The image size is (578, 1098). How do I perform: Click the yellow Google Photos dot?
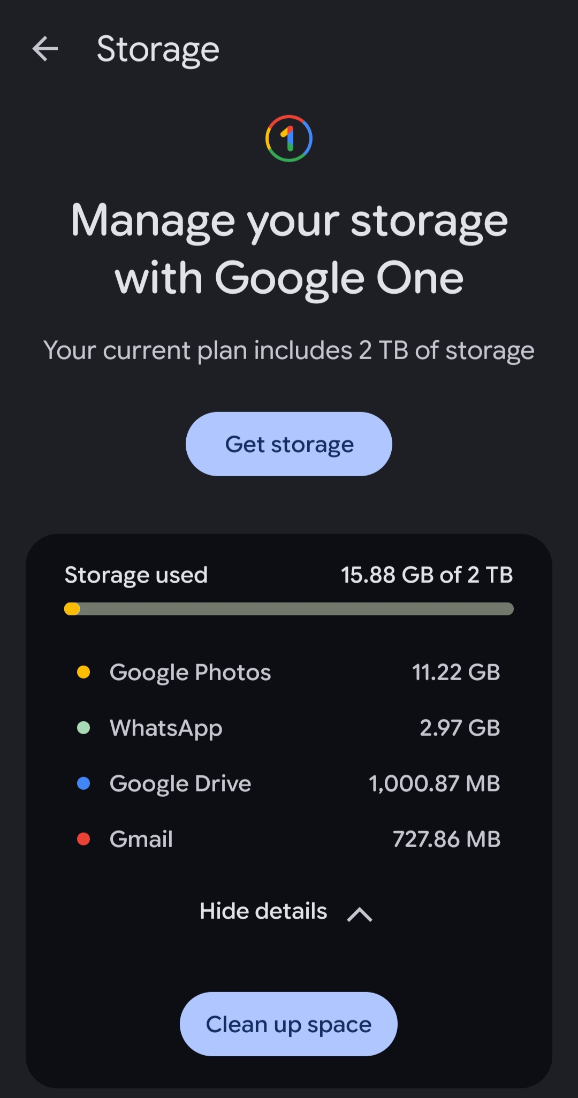[x=83, y=672]
